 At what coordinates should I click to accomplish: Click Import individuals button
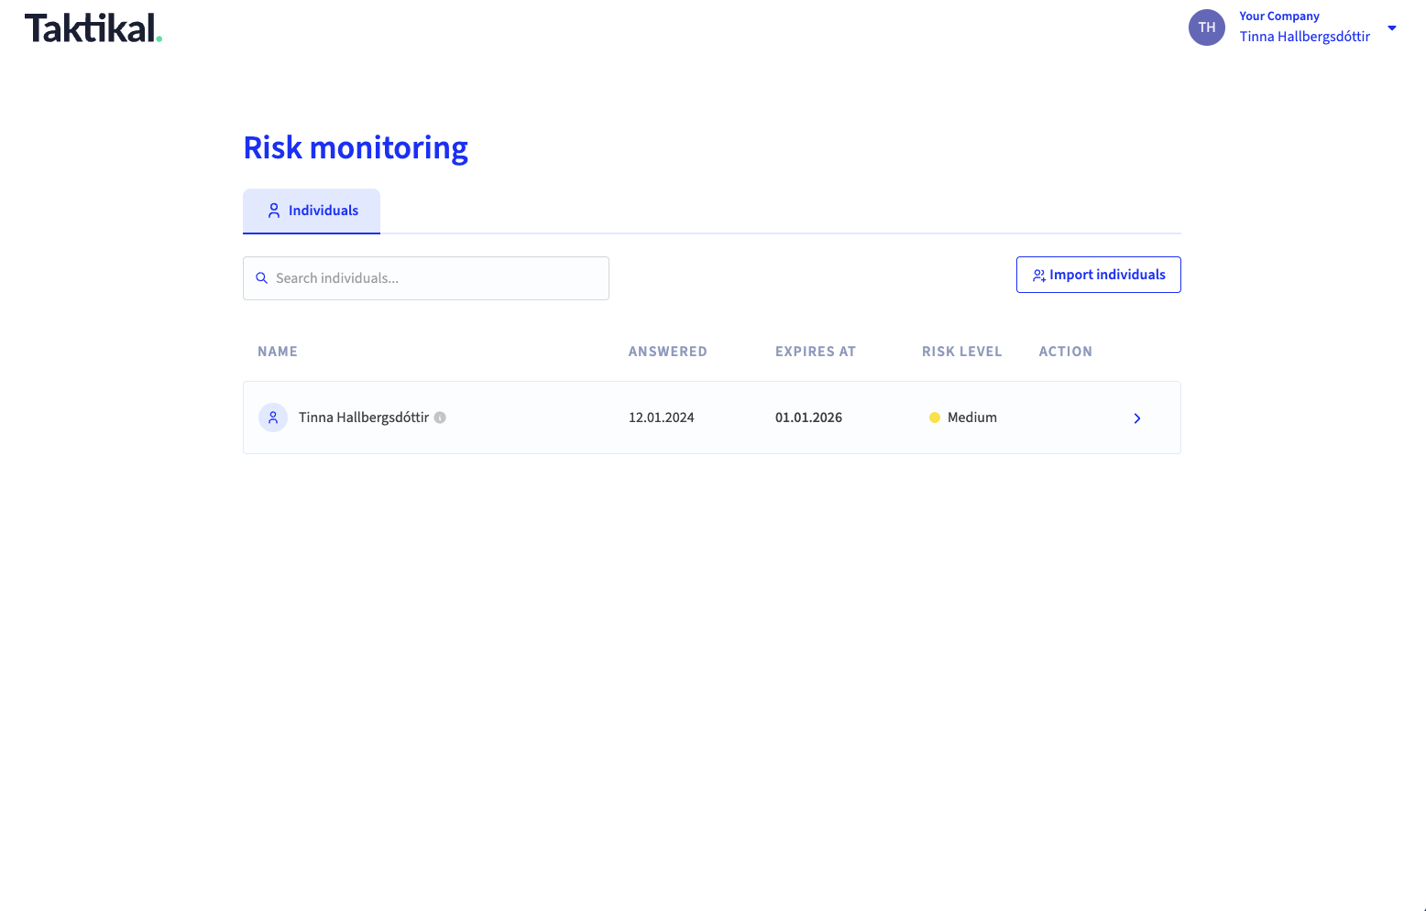[1099, 275]
